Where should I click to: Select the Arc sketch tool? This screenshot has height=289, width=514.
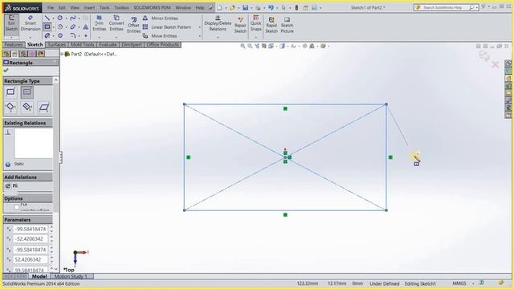coord(60,26)
